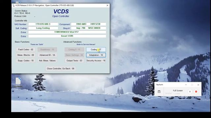The width and height of the screenshot is (211, 118).
Task: Click the Protocol: CAN status text
Action: (20, 16)
